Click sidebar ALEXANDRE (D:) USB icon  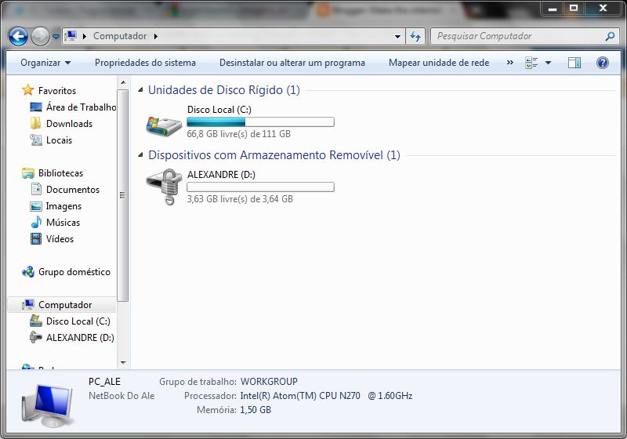(x=36, y=337)
